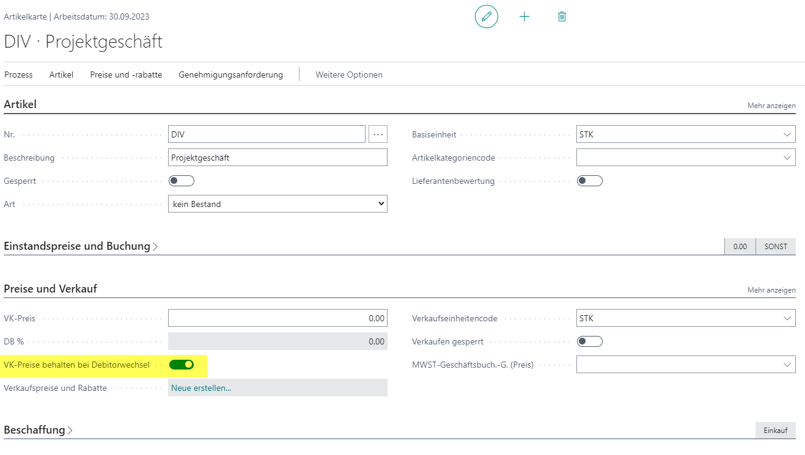Expand the Beschaffung section
The width and height of the screenshot is (805, 455).
39,430
